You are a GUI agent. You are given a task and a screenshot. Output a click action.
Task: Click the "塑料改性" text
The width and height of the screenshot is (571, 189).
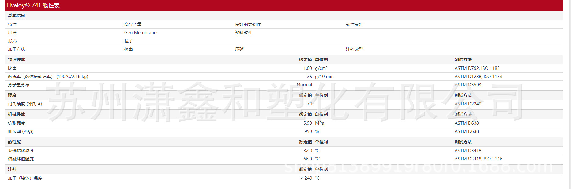point(244,33)
